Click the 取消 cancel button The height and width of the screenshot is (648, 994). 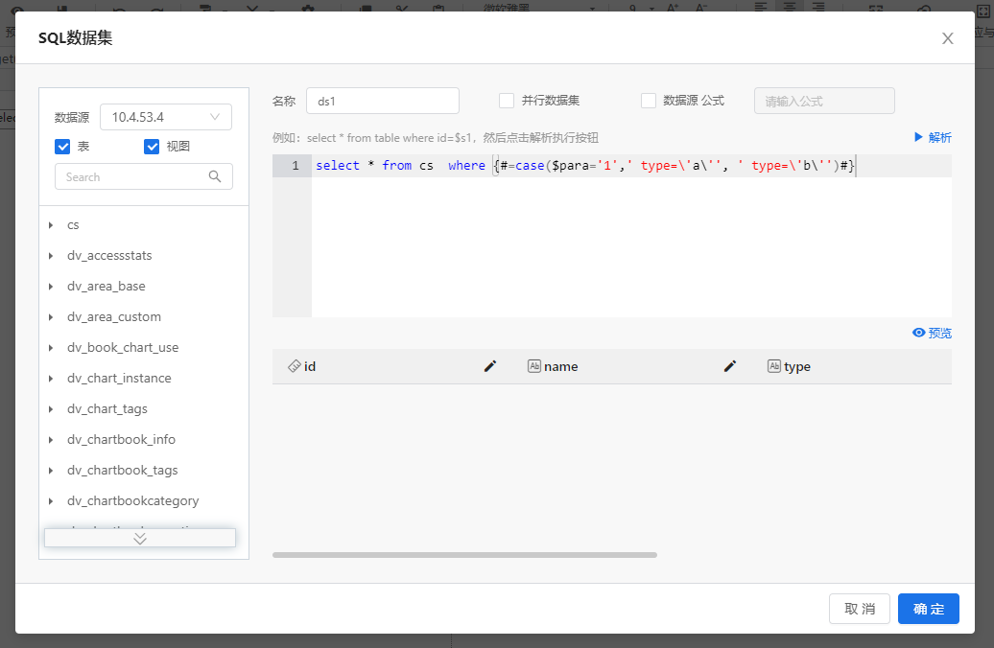pyautogui.click(x=860, y=609)
